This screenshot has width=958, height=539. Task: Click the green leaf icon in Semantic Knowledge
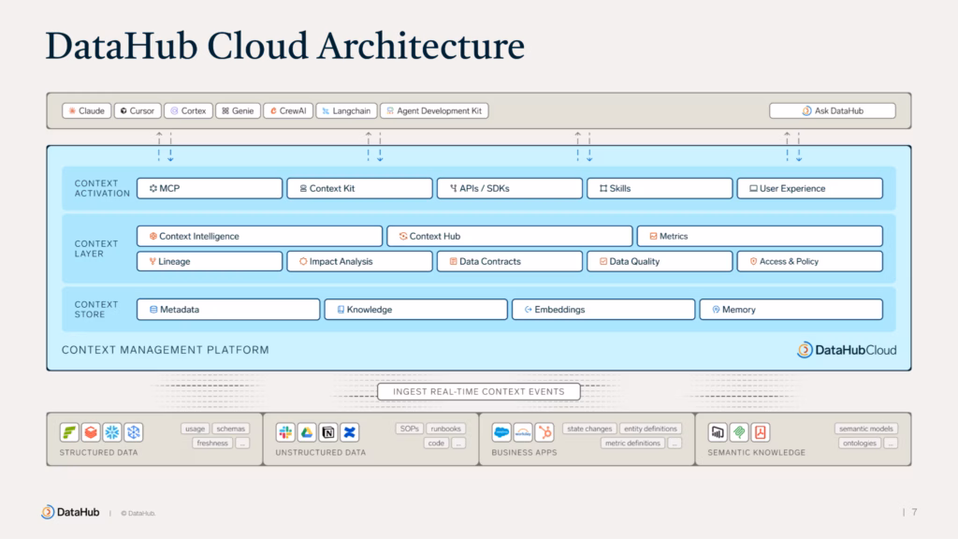pos(739,432)
